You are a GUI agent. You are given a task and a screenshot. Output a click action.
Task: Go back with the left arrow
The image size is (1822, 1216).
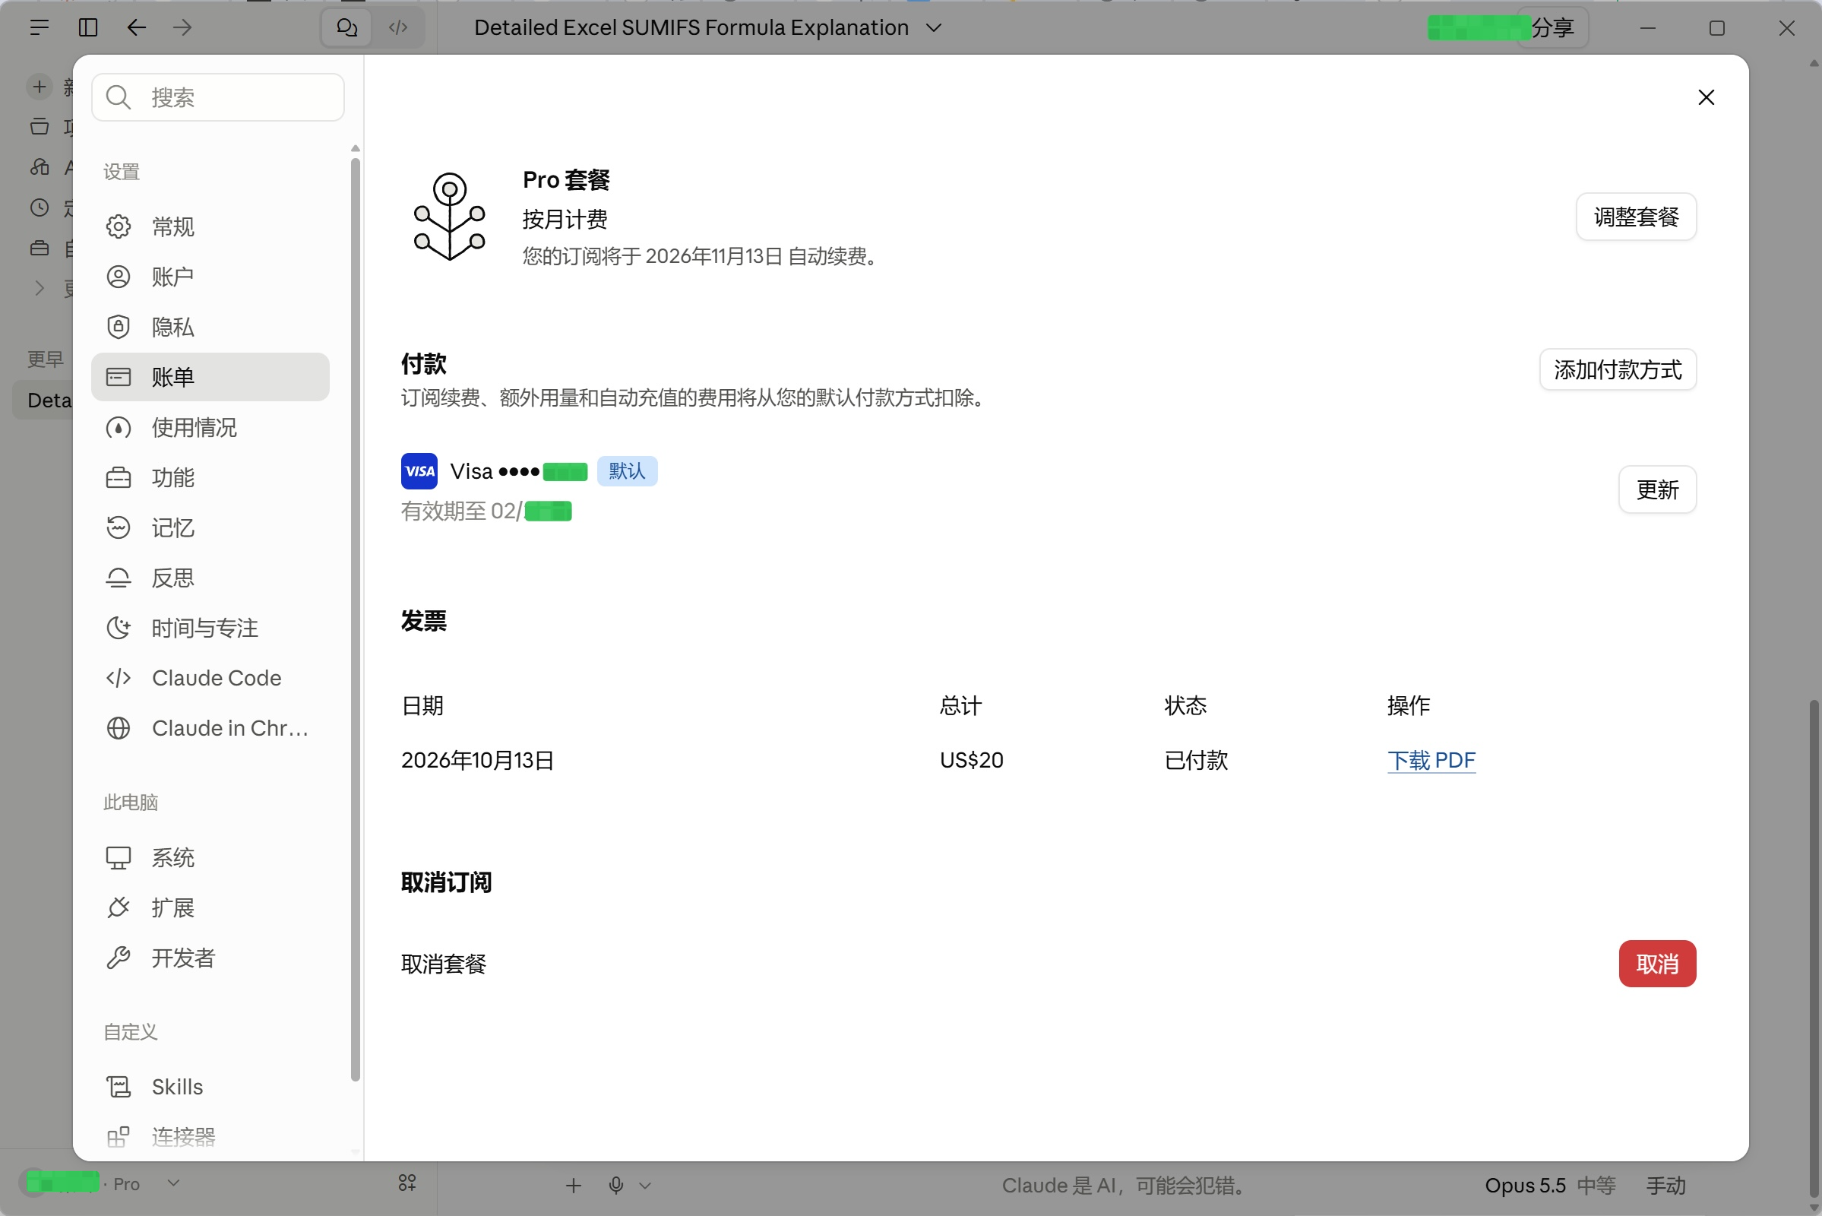click(x=137, y=28)
